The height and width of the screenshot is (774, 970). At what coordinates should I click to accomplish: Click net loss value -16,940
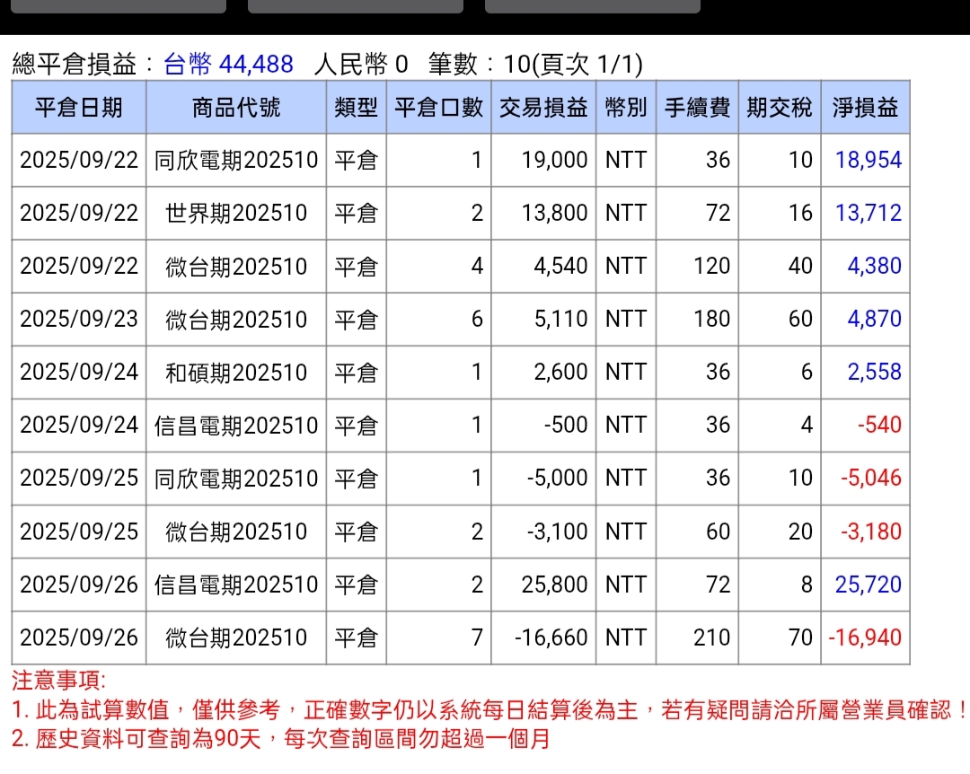click(864, 638)
